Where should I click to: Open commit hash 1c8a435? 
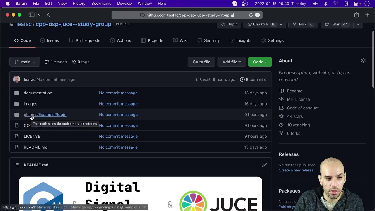203,80
